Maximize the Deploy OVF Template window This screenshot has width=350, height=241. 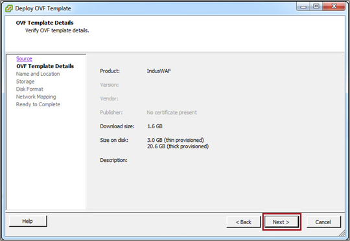(316, 6)
